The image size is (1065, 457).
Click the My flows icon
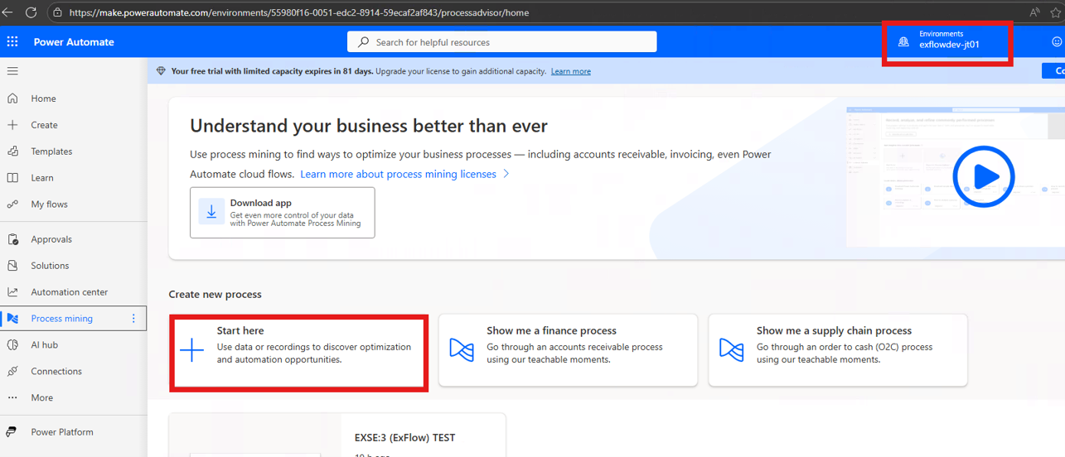(x=12, y=204)
